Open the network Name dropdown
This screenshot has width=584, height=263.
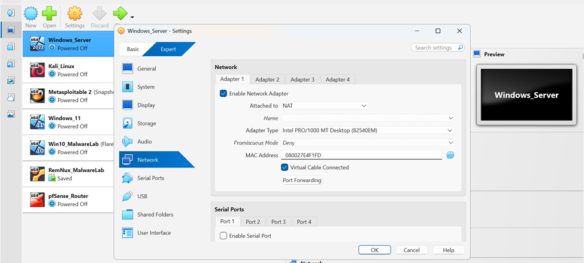(x=368, y=118)
